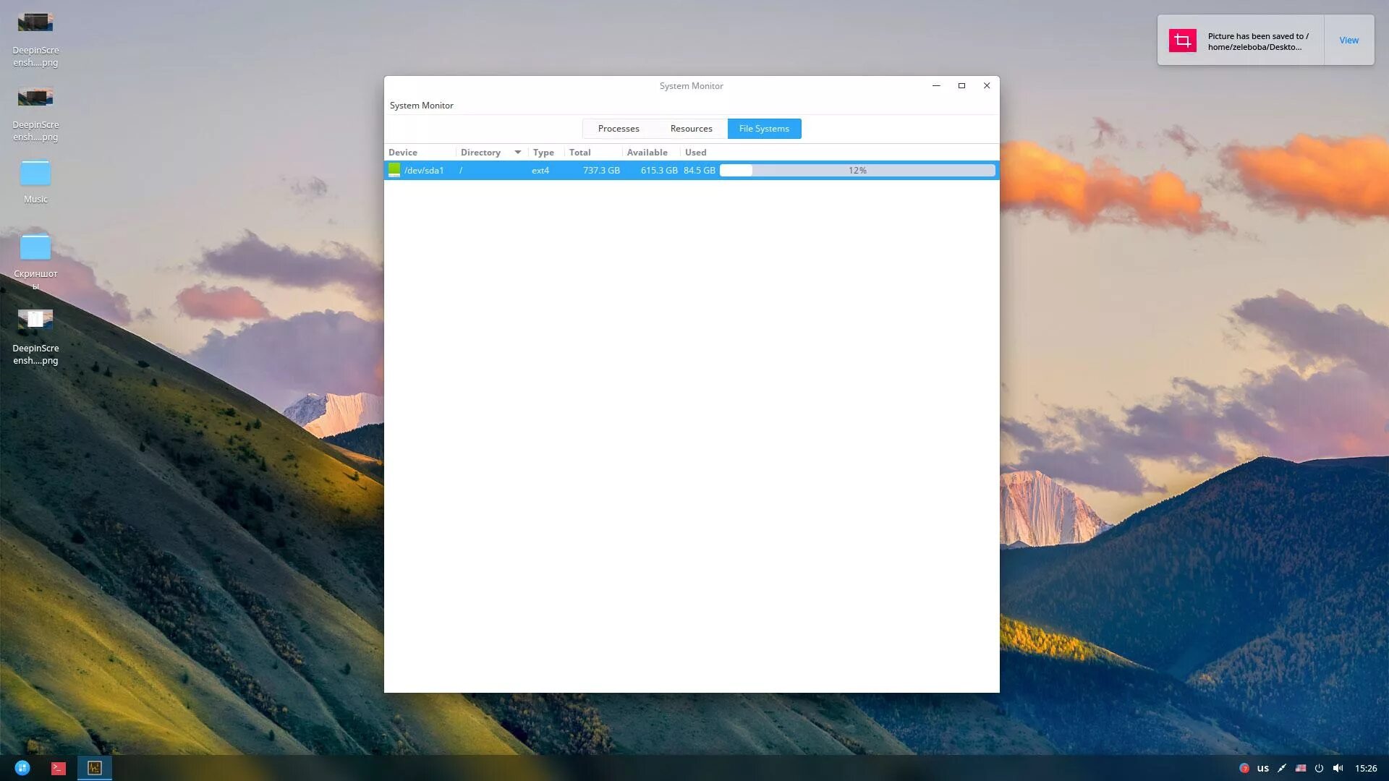Image resolution: width=1389 pixels, height=781 pixels.
Task: Open the System Monitor menu
Action: [421, 106]
